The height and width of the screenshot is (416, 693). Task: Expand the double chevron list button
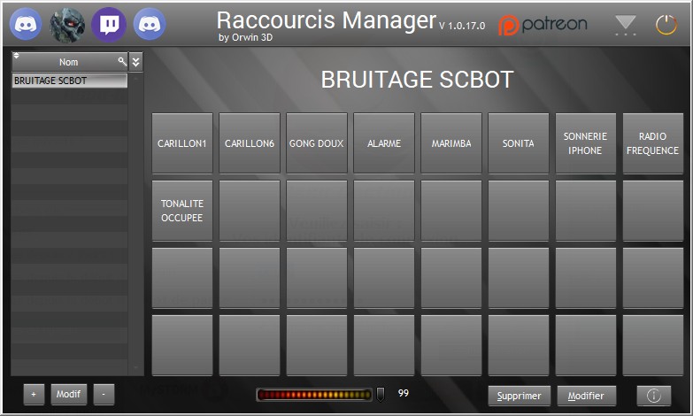point(135,62)
